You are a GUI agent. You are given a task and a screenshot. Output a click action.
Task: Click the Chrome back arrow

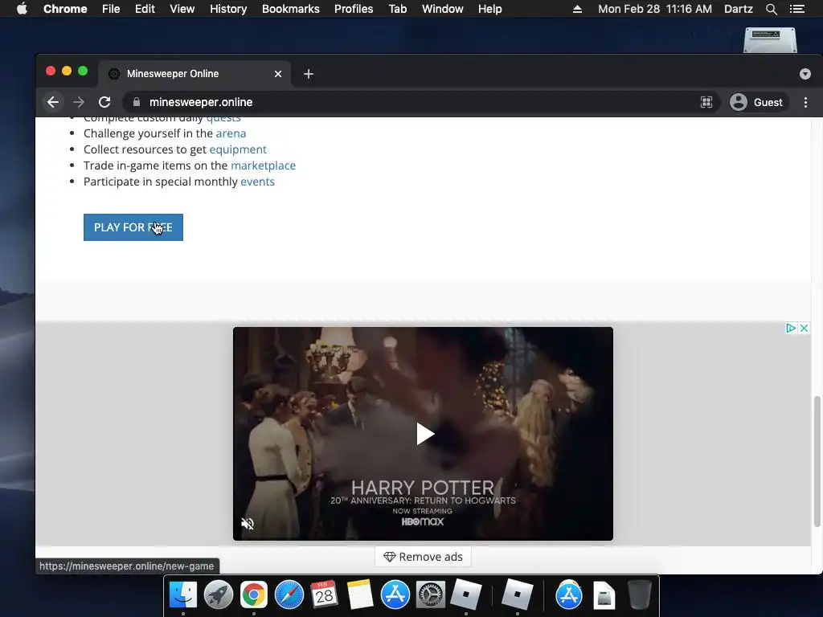53,102
